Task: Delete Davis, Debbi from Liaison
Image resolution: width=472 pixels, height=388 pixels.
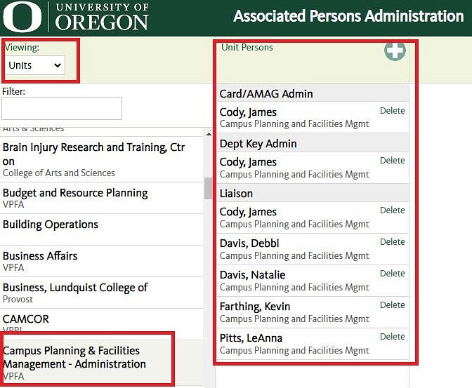Action: [392, 242]
